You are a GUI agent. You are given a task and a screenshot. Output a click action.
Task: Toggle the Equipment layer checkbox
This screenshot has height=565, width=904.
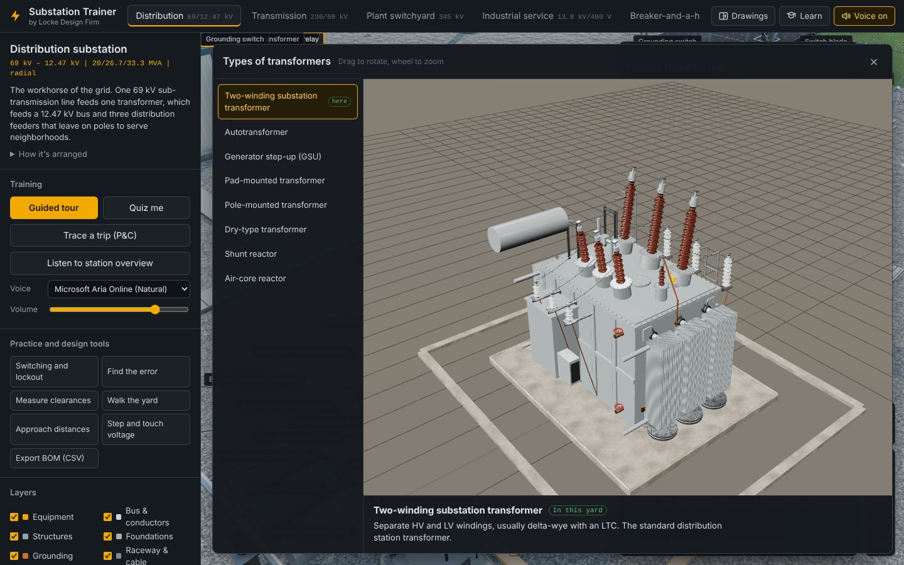click(x=14, y=517)
